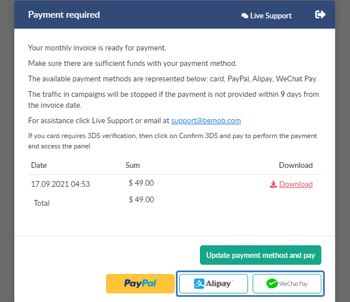Log out using the exit arrow icon
The height and width of the screenshot is (302, 350).
pos(320,14)
